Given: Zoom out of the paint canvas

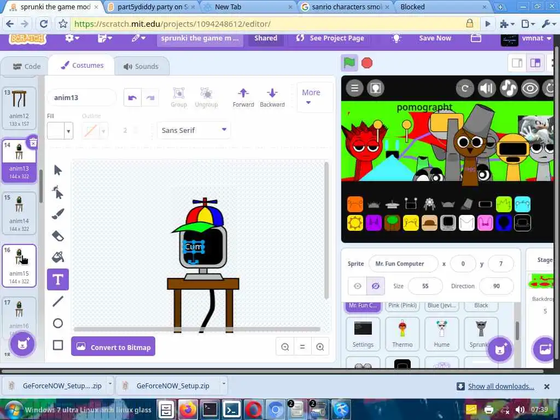Looking at the screenshot, I should point(285,347).
